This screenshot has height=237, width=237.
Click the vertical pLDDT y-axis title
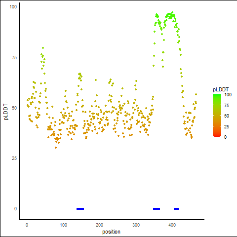[x=6, y=112]
